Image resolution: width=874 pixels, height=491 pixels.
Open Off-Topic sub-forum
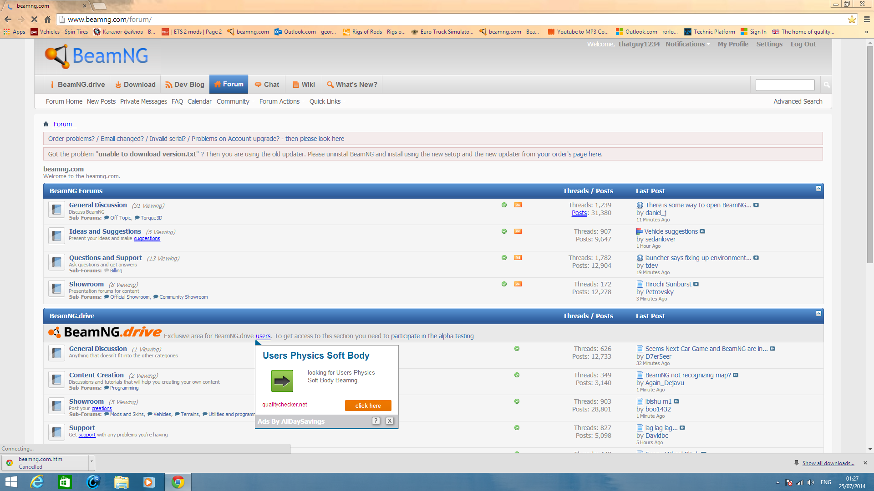[x=121, y=218]
